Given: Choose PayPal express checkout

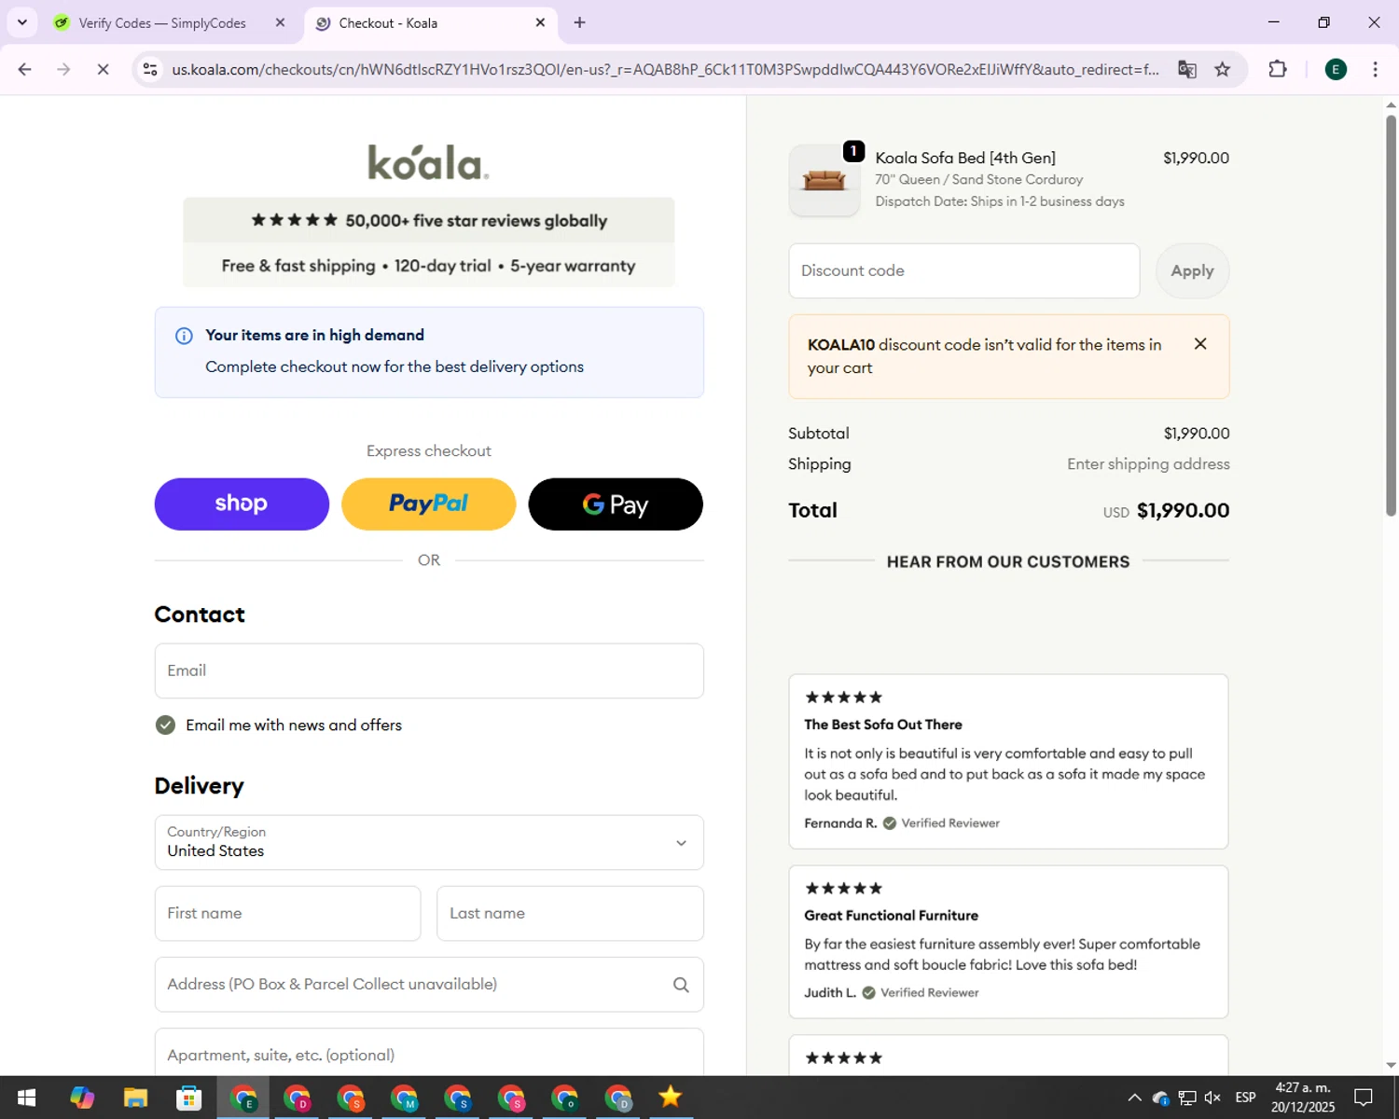Looking at the screenshot, I should click(x=428, y=504).
